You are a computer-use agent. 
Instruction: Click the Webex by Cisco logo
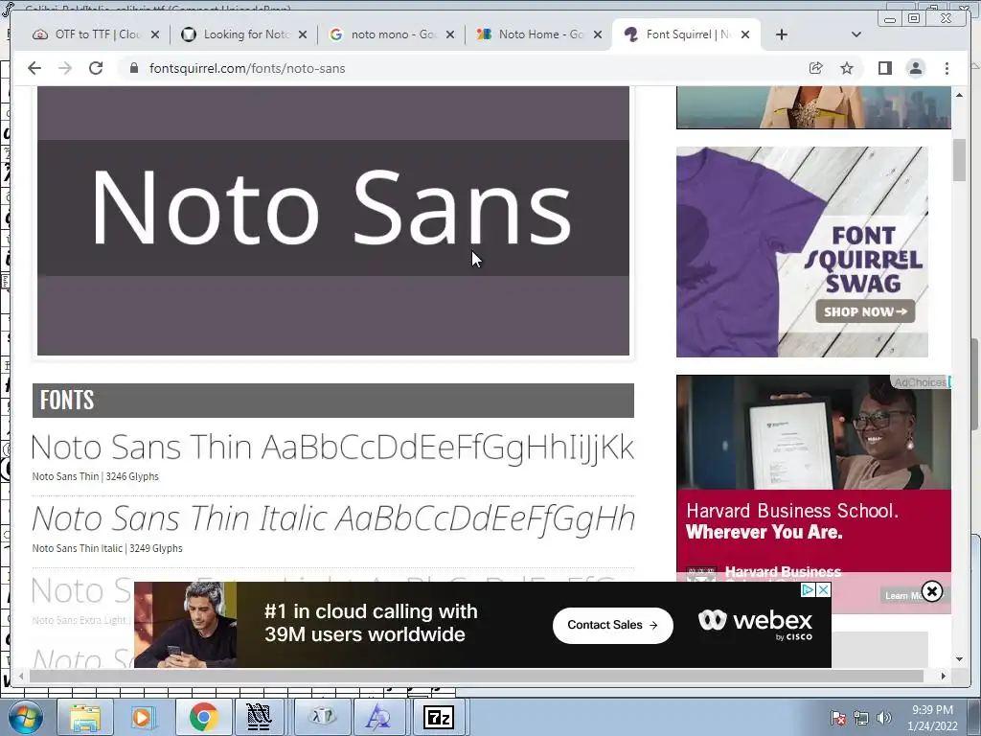755,624
